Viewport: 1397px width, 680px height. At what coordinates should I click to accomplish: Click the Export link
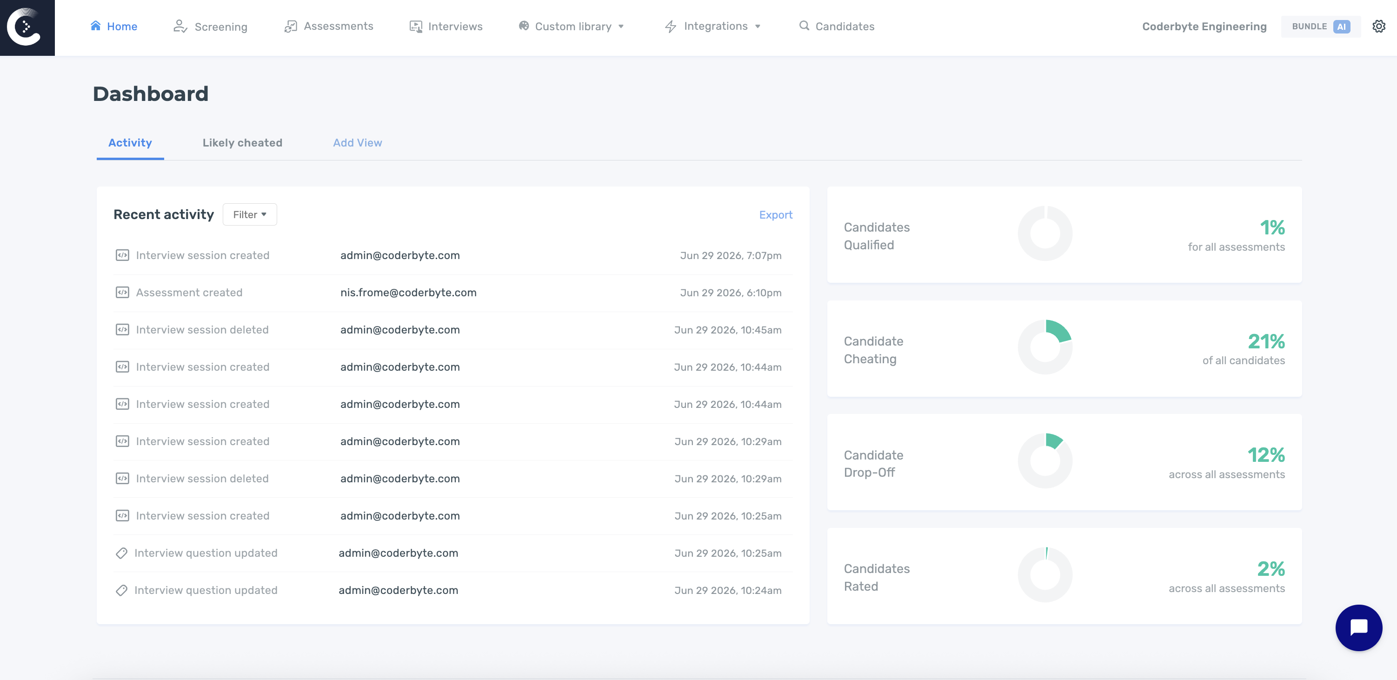click(776, 215)
